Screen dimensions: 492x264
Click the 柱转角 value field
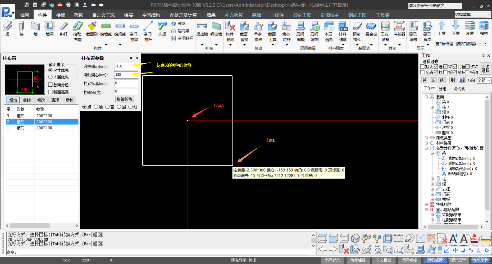click(x=126, y=92)
